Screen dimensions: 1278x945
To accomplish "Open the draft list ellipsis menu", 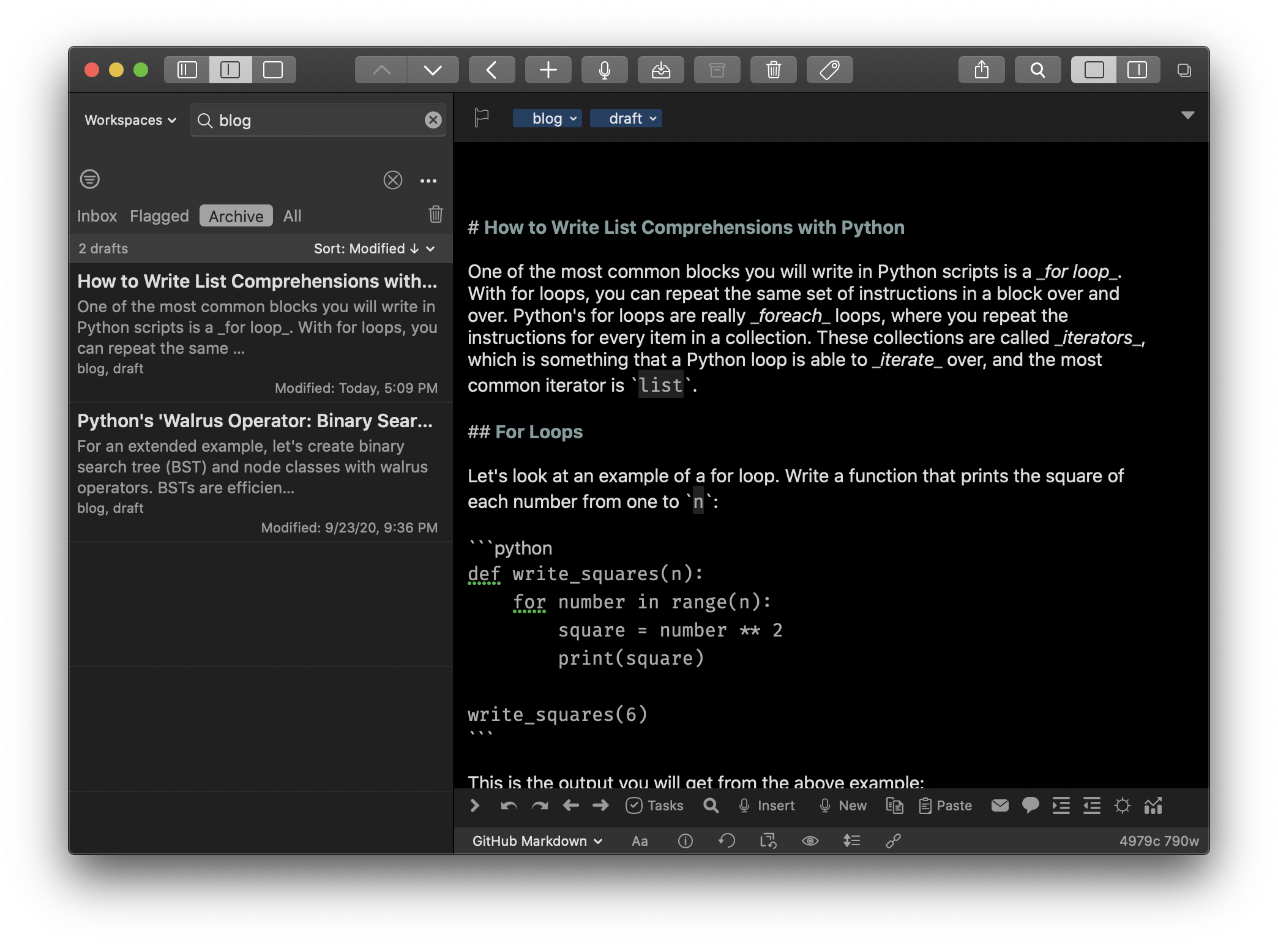I will [428, 181].
